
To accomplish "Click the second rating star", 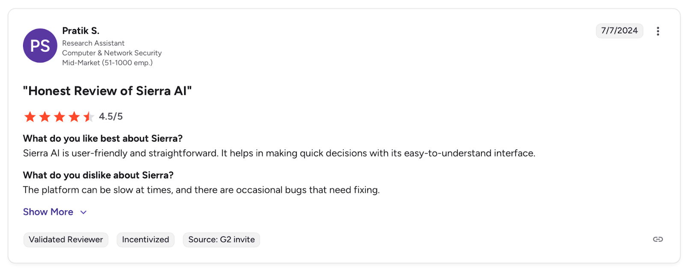I will coord(45,117).
